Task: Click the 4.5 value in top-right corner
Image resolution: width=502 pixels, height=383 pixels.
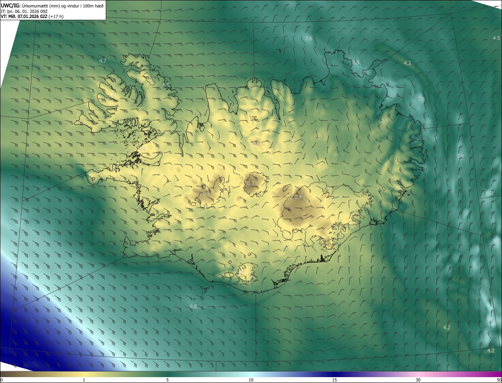Action: tap(496, 38)
